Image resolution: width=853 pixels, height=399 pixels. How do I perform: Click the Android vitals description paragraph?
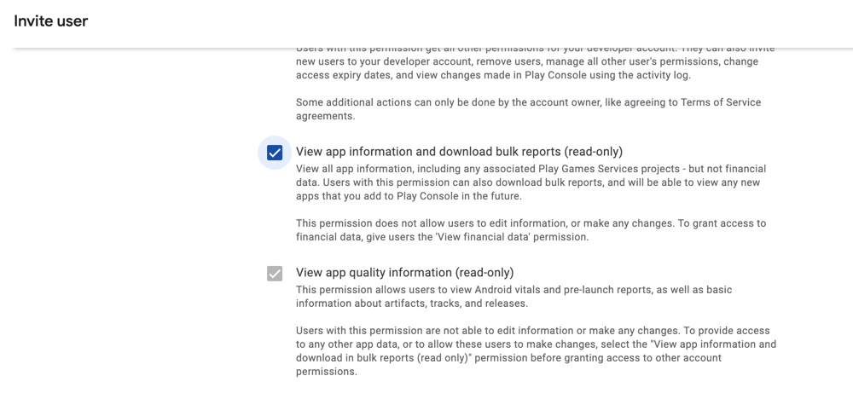[x=514, y=297]
